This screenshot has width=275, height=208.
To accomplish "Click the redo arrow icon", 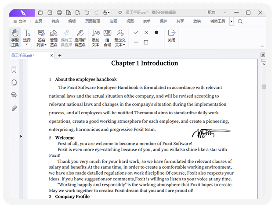I will tap(96, 13).
